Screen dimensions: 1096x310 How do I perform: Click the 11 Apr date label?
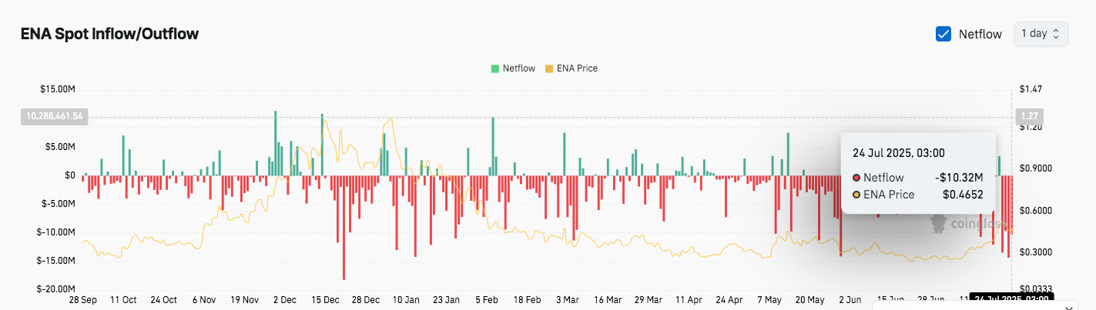click(689, 299)
